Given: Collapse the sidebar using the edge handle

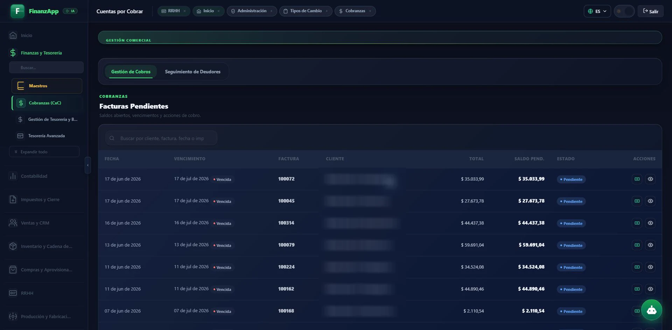Looking at the screenshot, I should click(x=88, y=165).
